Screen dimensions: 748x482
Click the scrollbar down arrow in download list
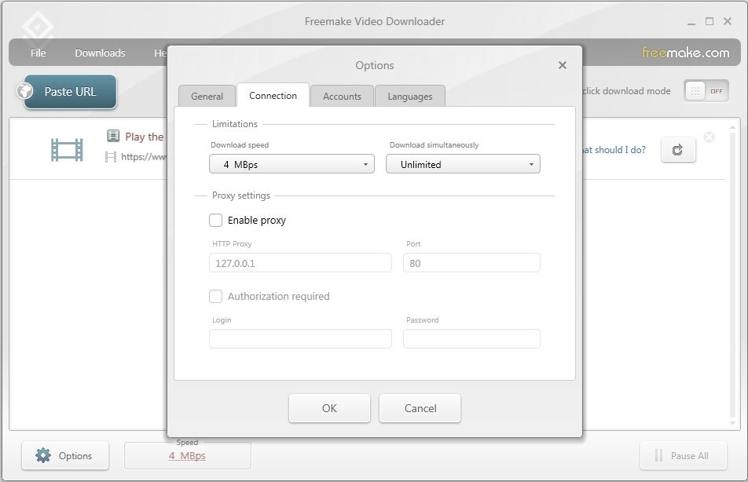[x=733, y=423]
